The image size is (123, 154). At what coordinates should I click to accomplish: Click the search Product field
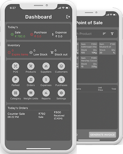[97, 34]
